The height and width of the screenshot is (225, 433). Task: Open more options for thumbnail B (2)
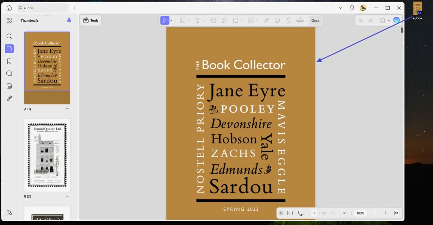pos(68,196)
